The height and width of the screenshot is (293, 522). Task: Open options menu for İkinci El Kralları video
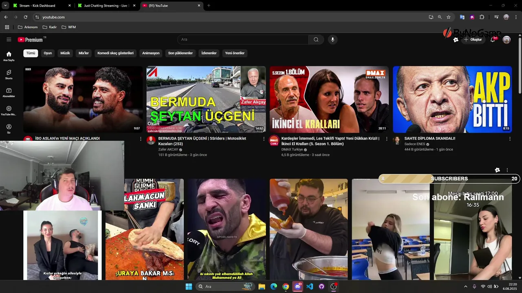(x=387, y=139)
